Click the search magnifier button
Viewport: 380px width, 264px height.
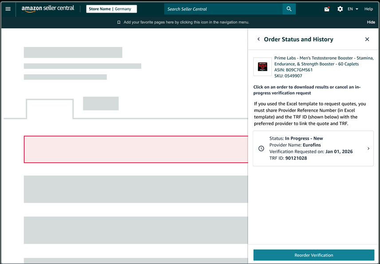(289, 9)
